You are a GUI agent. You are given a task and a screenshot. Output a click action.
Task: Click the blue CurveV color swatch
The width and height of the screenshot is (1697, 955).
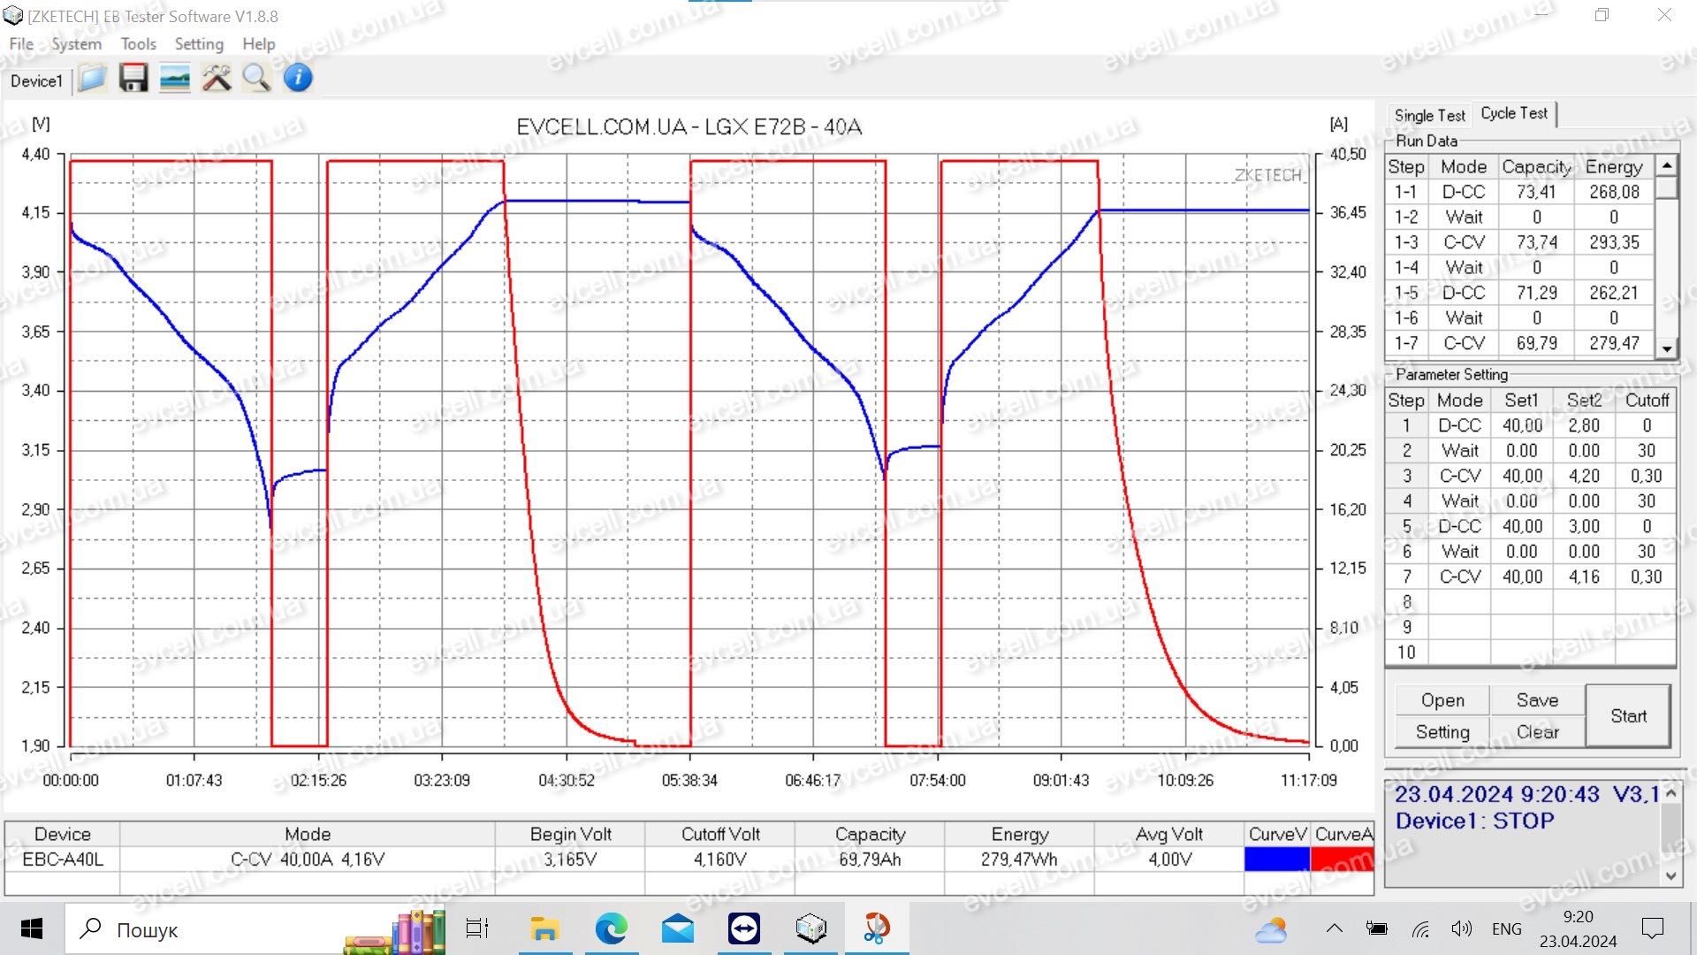pyautogui.click(x=1276, y=859)
